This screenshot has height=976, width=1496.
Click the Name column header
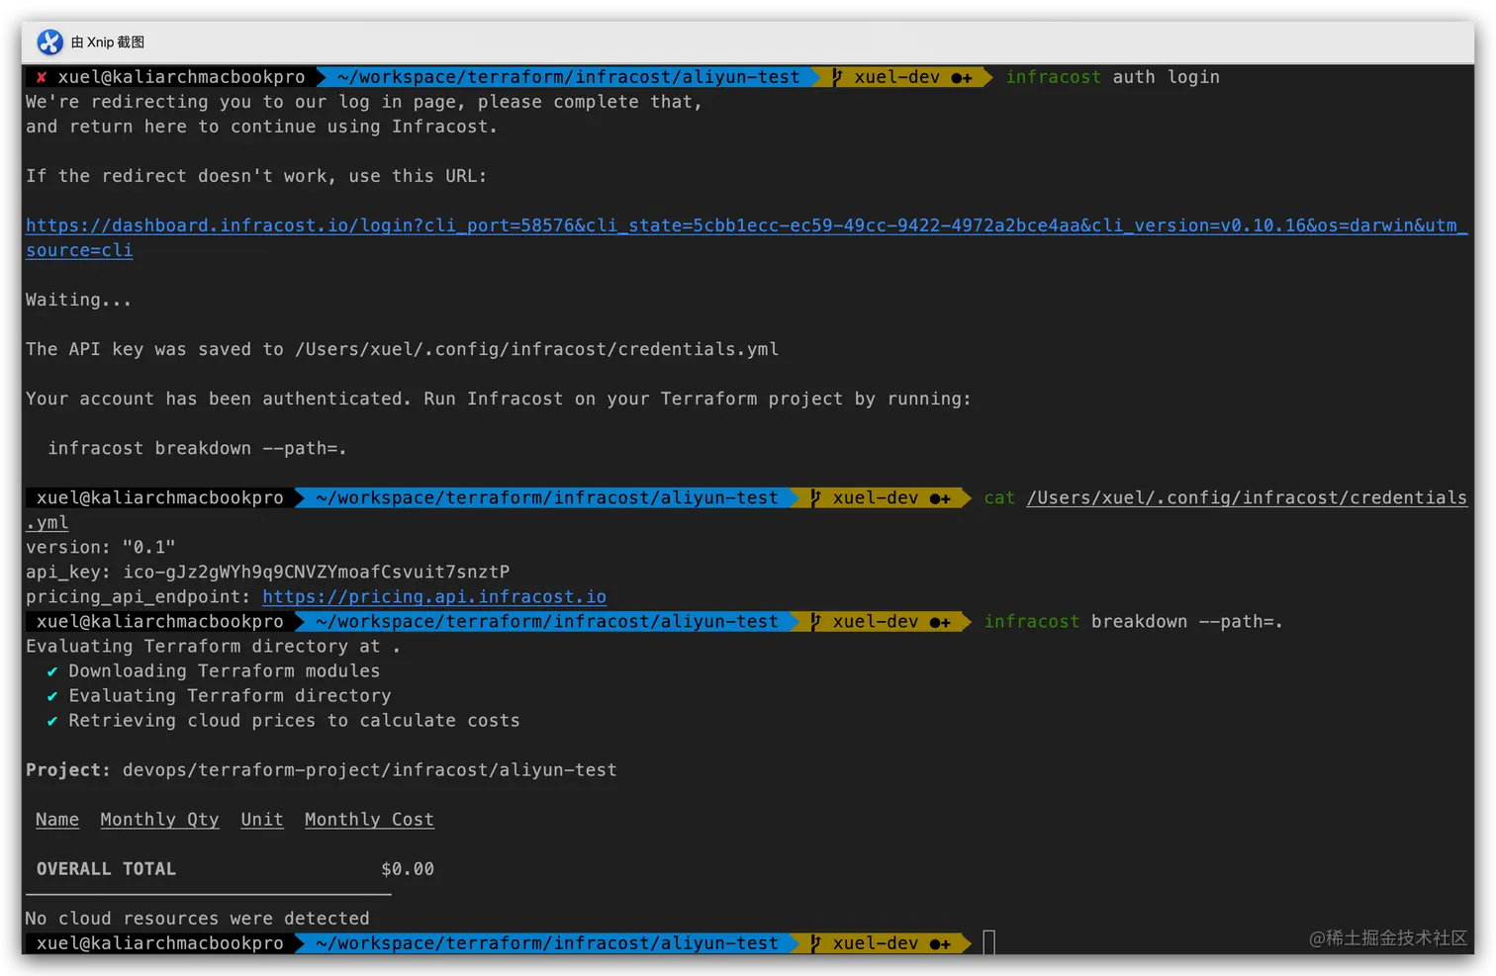[x=57, y=820]
